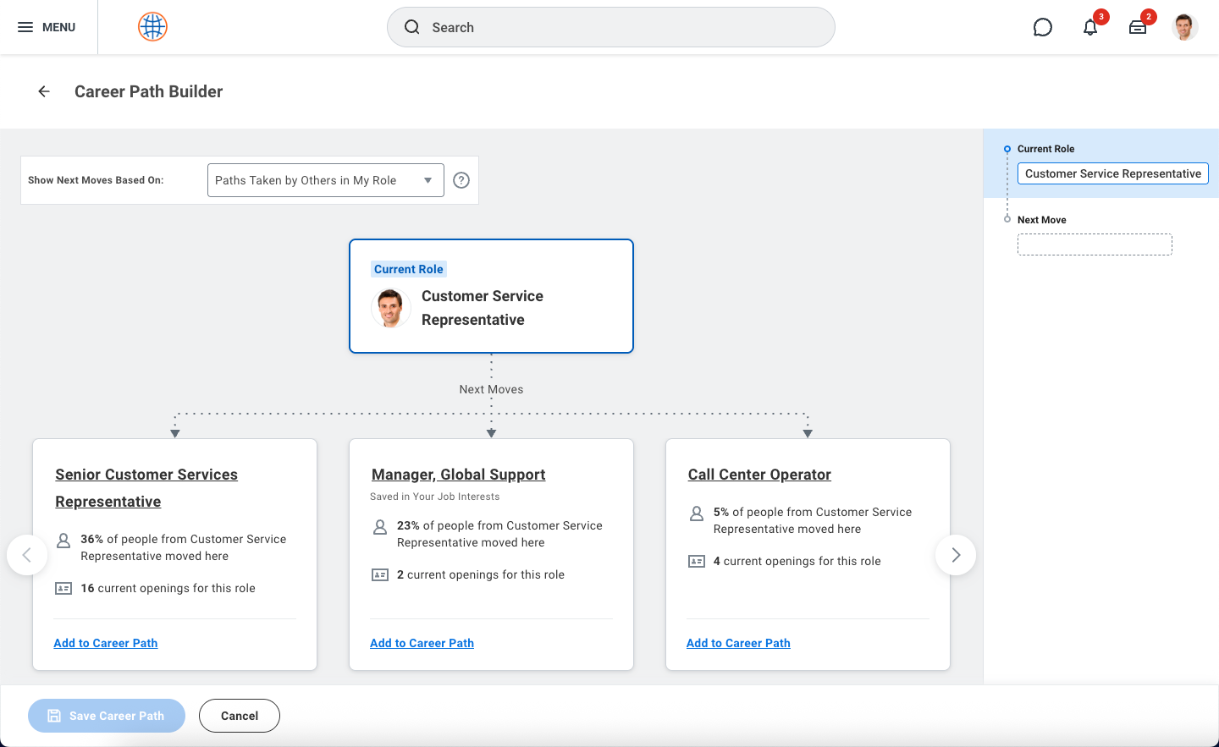
Task: Click the help question mark icon
Action: [x=461, y=180]
